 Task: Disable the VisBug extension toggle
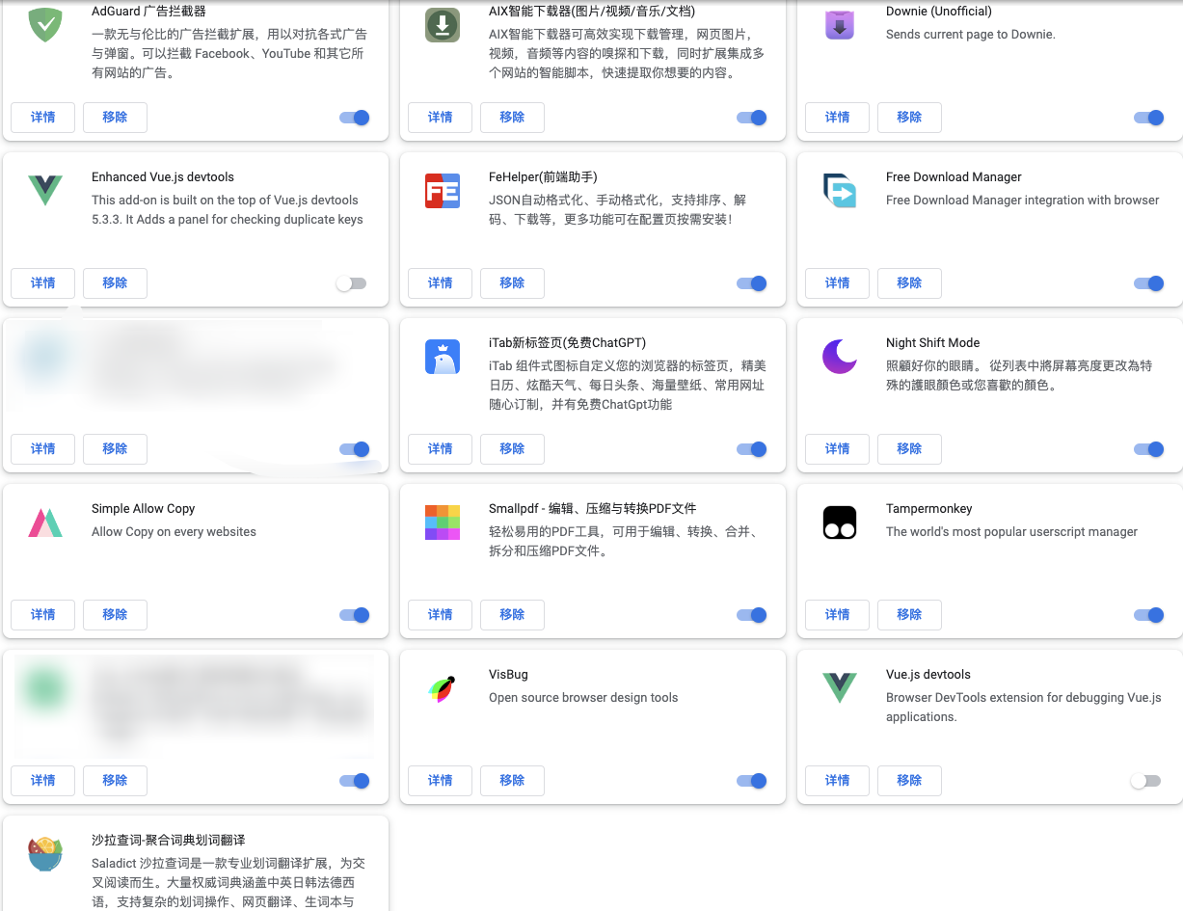pyautogui.click(x=752, y=781)
